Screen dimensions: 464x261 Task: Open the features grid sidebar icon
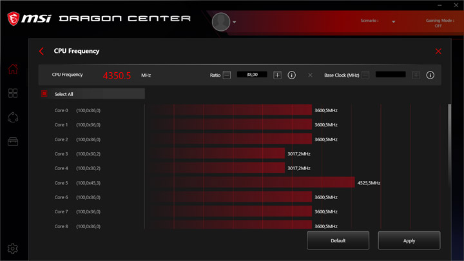point(13,93)
